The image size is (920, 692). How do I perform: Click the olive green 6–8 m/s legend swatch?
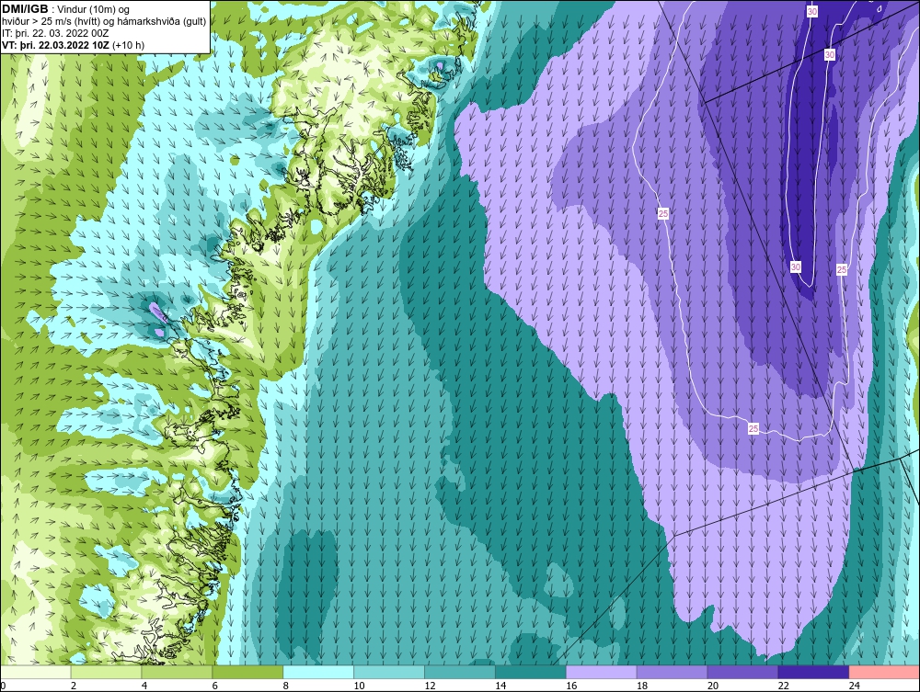pyautogui.click(x=247, y=672)
